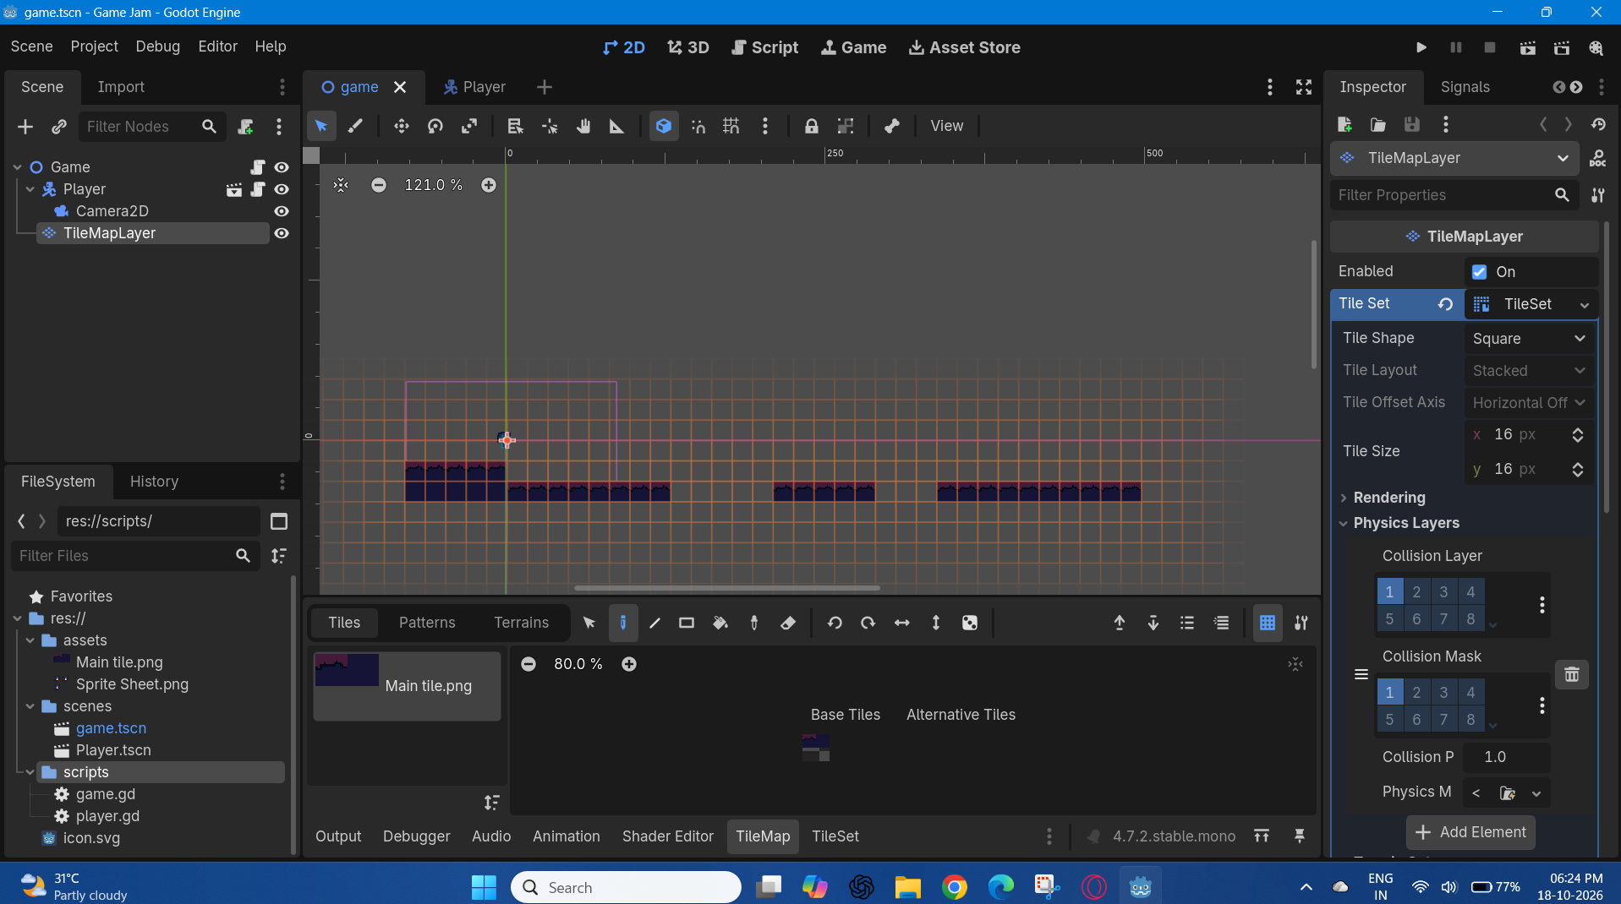Select the Main tile.png atlas thumbnail
The image size is (1621, 904).
click(x=407, y=685)
